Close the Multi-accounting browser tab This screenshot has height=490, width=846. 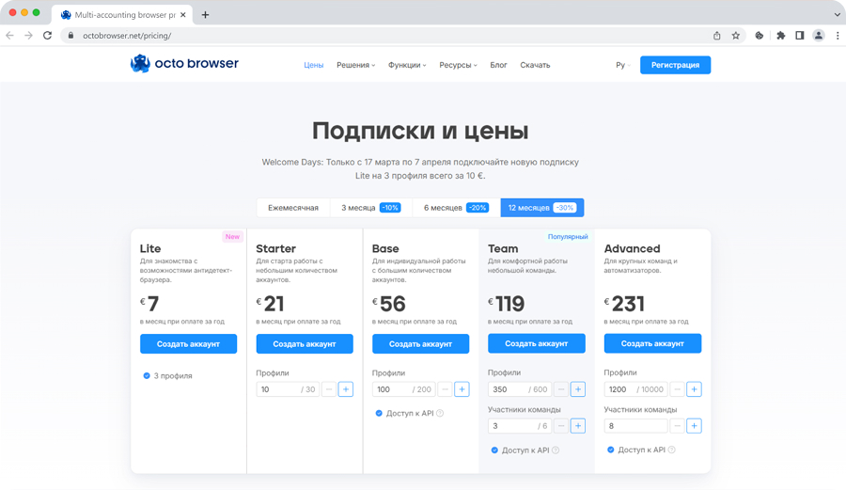click(183, 14)
